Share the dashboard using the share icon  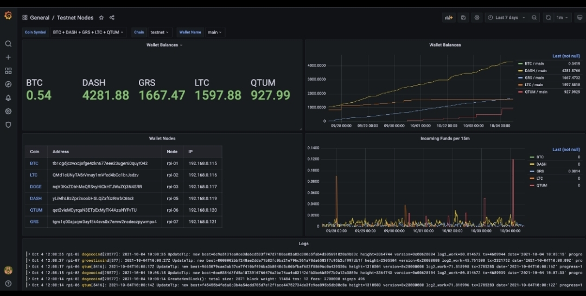(112, 18)
